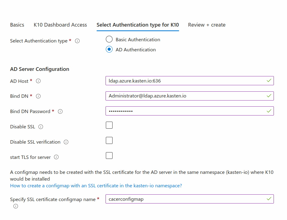This screenshot has height=220, width=287.
Task: Open the Review + create tab
Action: [207, 25]
